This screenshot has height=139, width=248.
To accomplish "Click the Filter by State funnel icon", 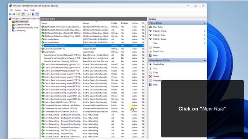I will (x=150, y=35).
